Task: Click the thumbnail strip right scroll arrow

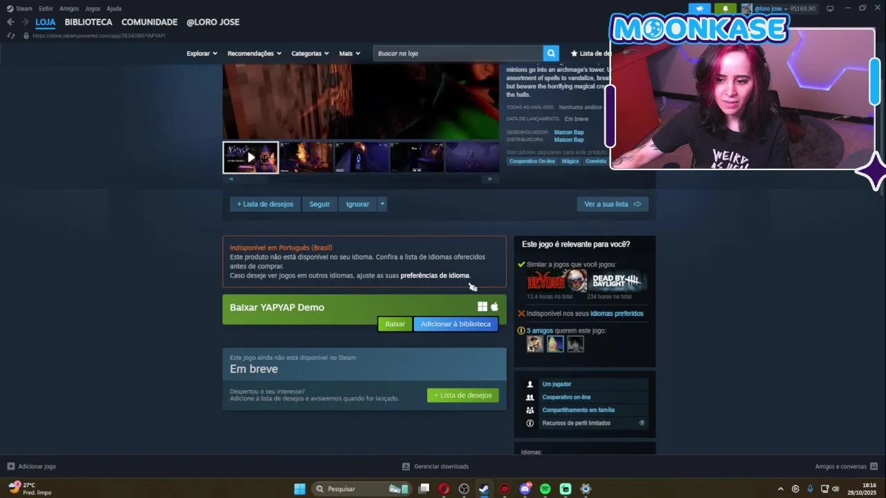Action: (490, 178)
